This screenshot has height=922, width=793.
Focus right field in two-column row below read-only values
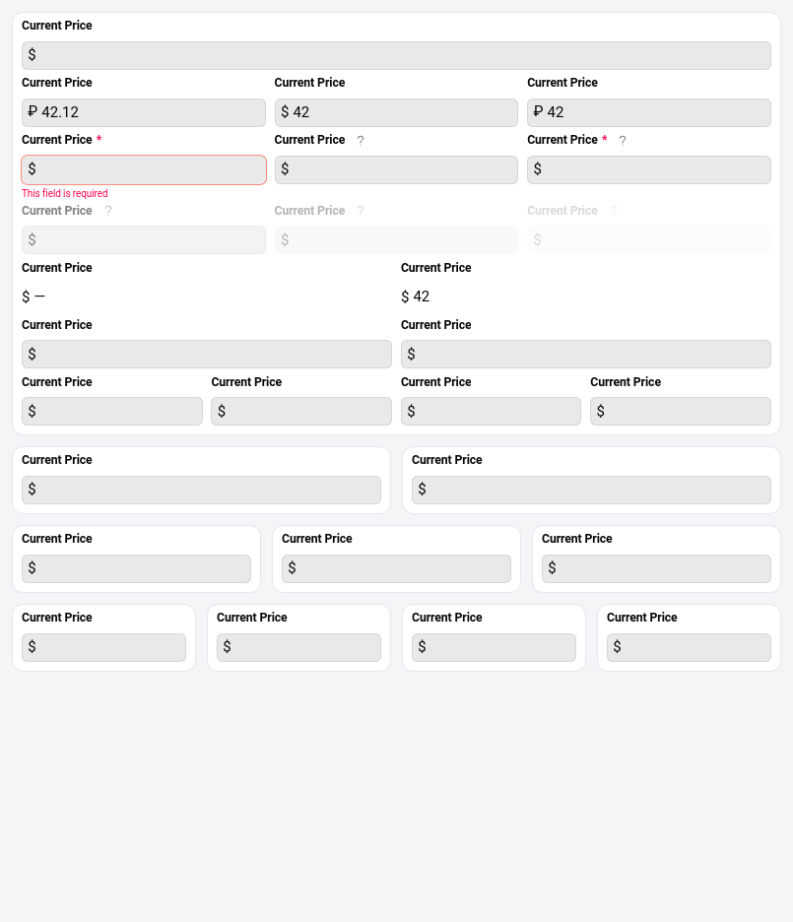point(585,354)
